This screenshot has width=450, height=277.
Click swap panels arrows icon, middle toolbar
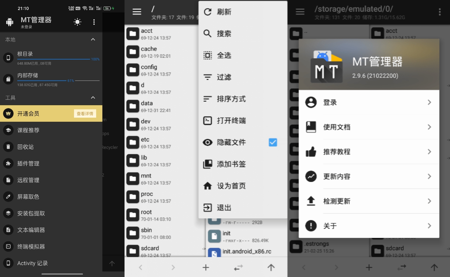tap(238, 268)
